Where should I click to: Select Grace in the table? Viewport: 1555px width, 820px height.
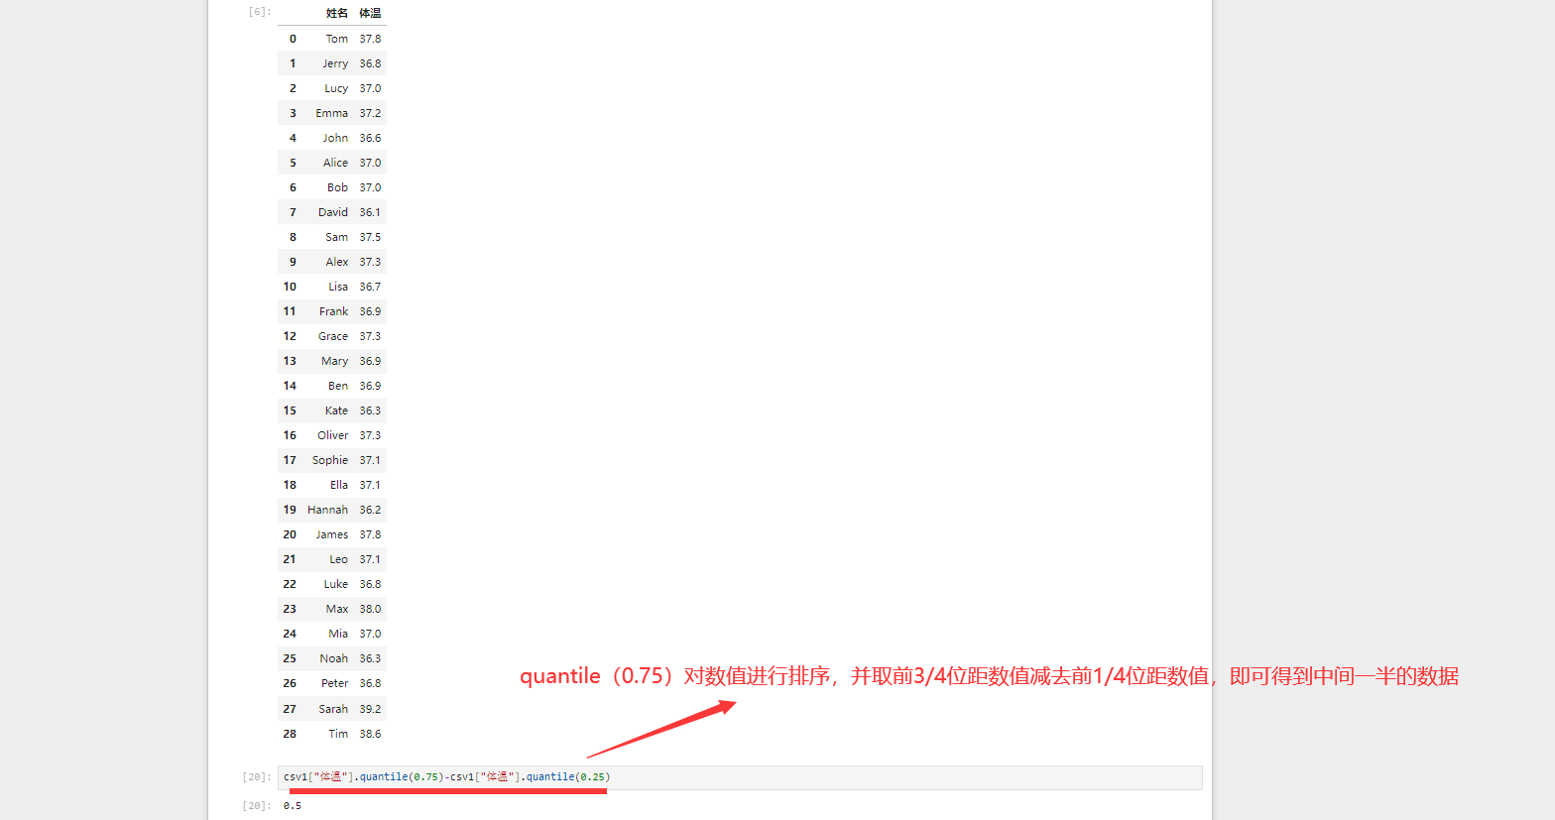333,336
